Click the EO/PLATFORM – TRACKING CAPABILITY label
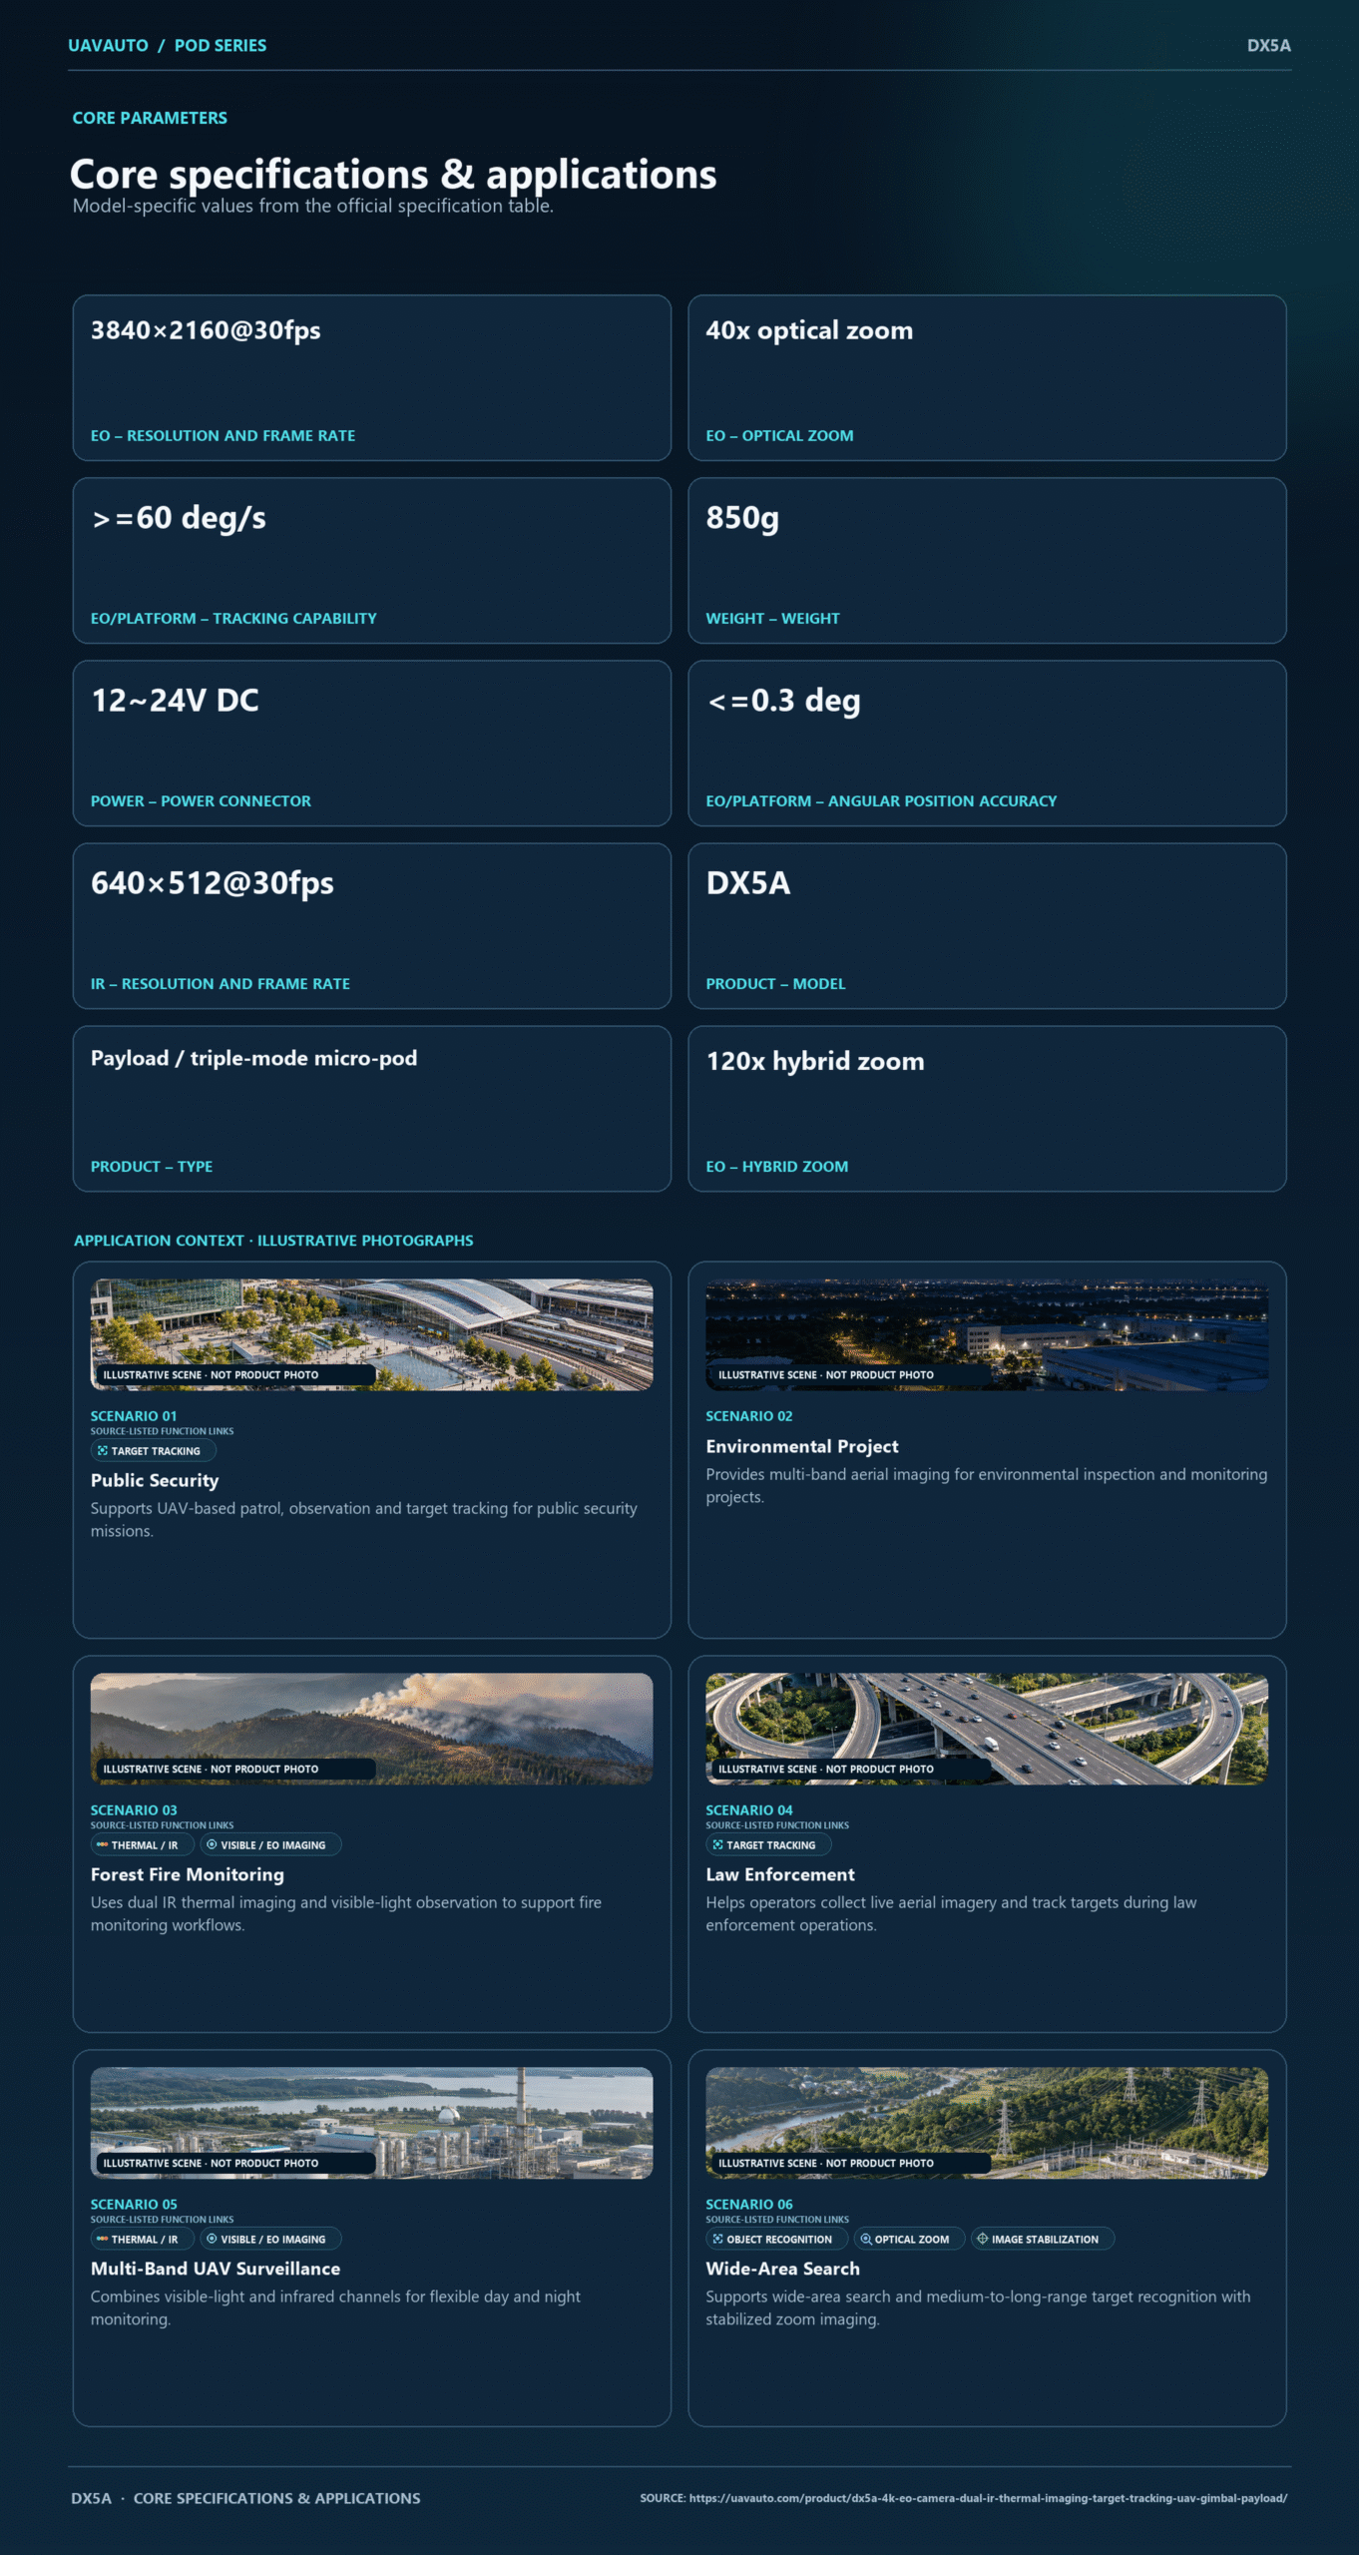The width and height of the screenshot is (1359, 2555). click(233, 619)
